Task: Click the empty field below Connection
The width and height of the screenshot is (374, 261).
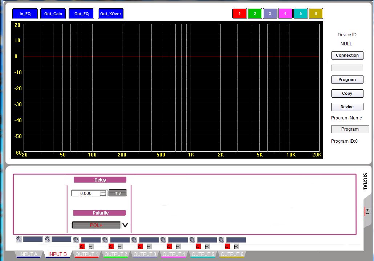Action: (347, 68)
